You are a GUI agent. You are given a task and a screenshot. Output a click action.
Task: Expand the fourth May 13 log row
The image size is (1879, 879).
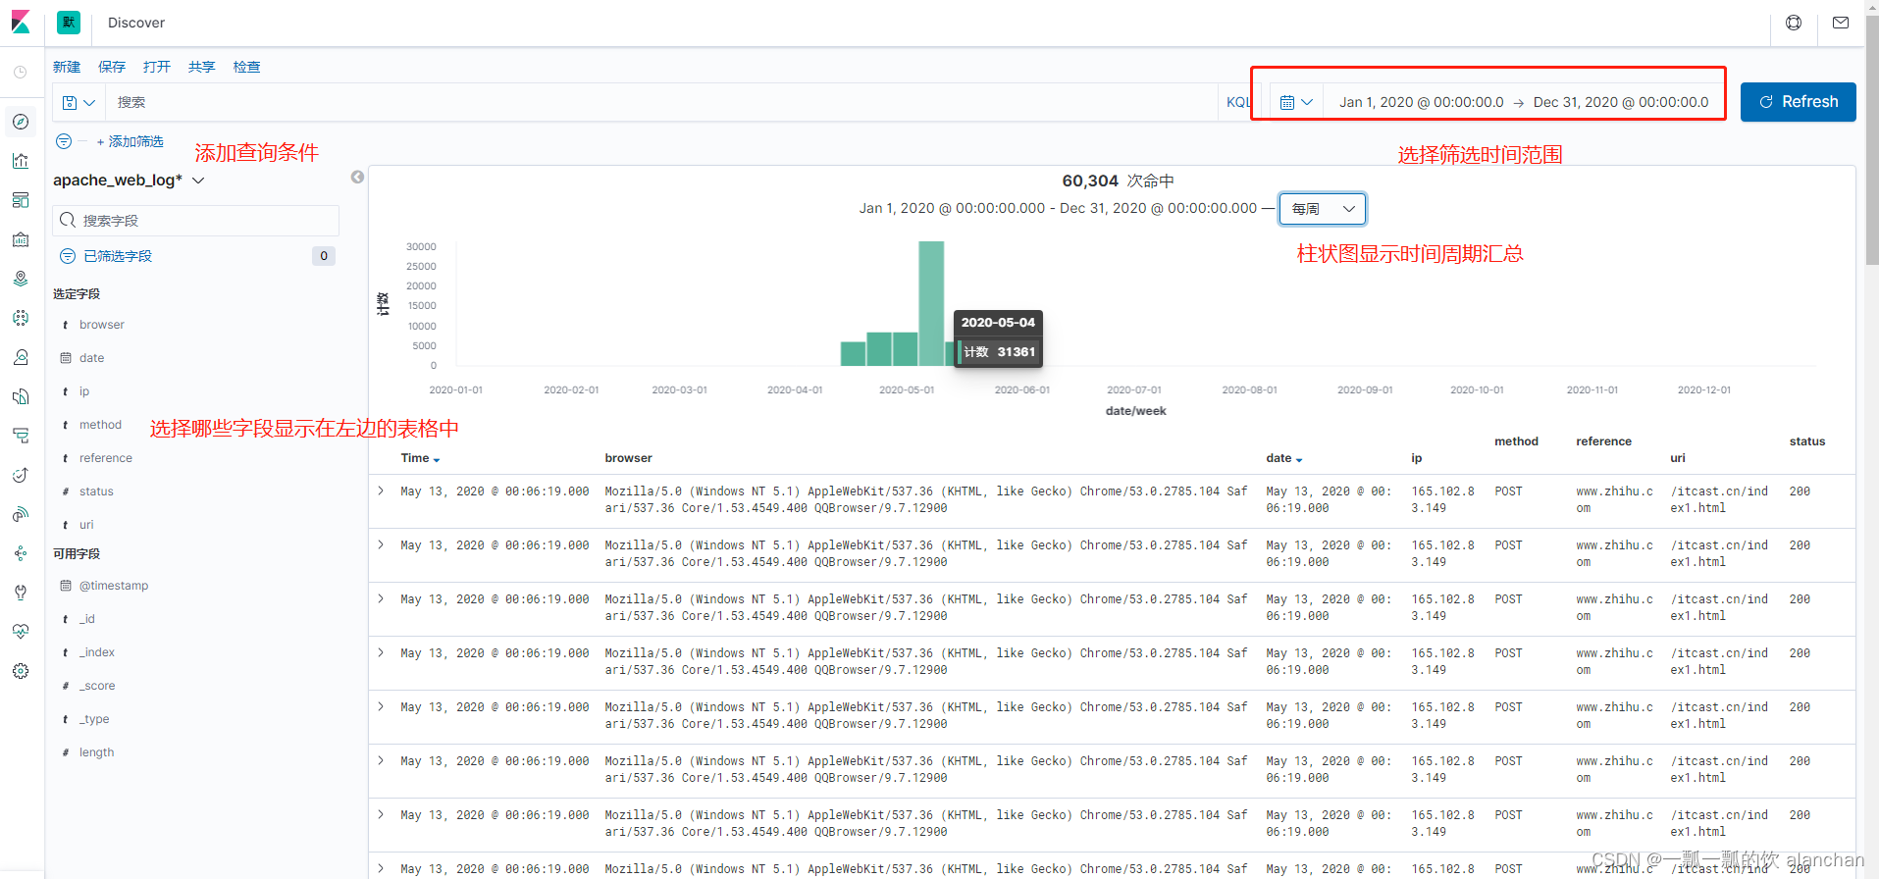381,652
